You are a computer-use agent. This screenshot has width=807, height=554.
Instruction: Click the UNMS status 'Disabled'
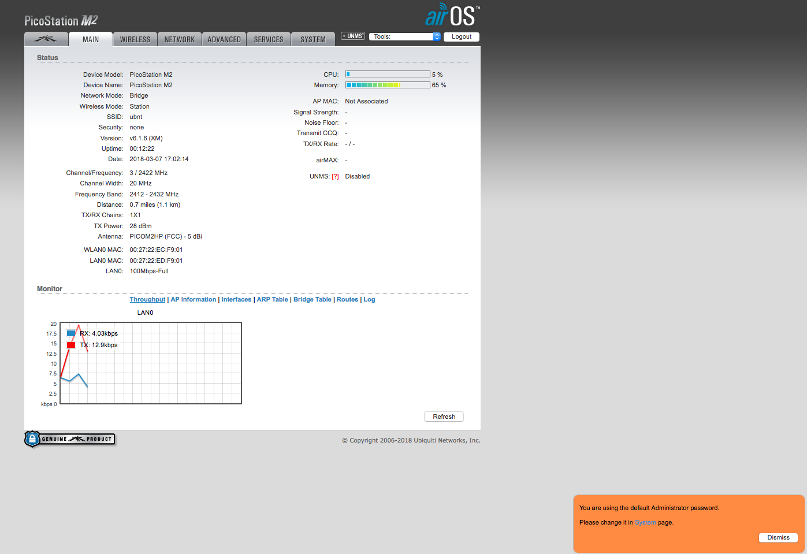point(357,176)
